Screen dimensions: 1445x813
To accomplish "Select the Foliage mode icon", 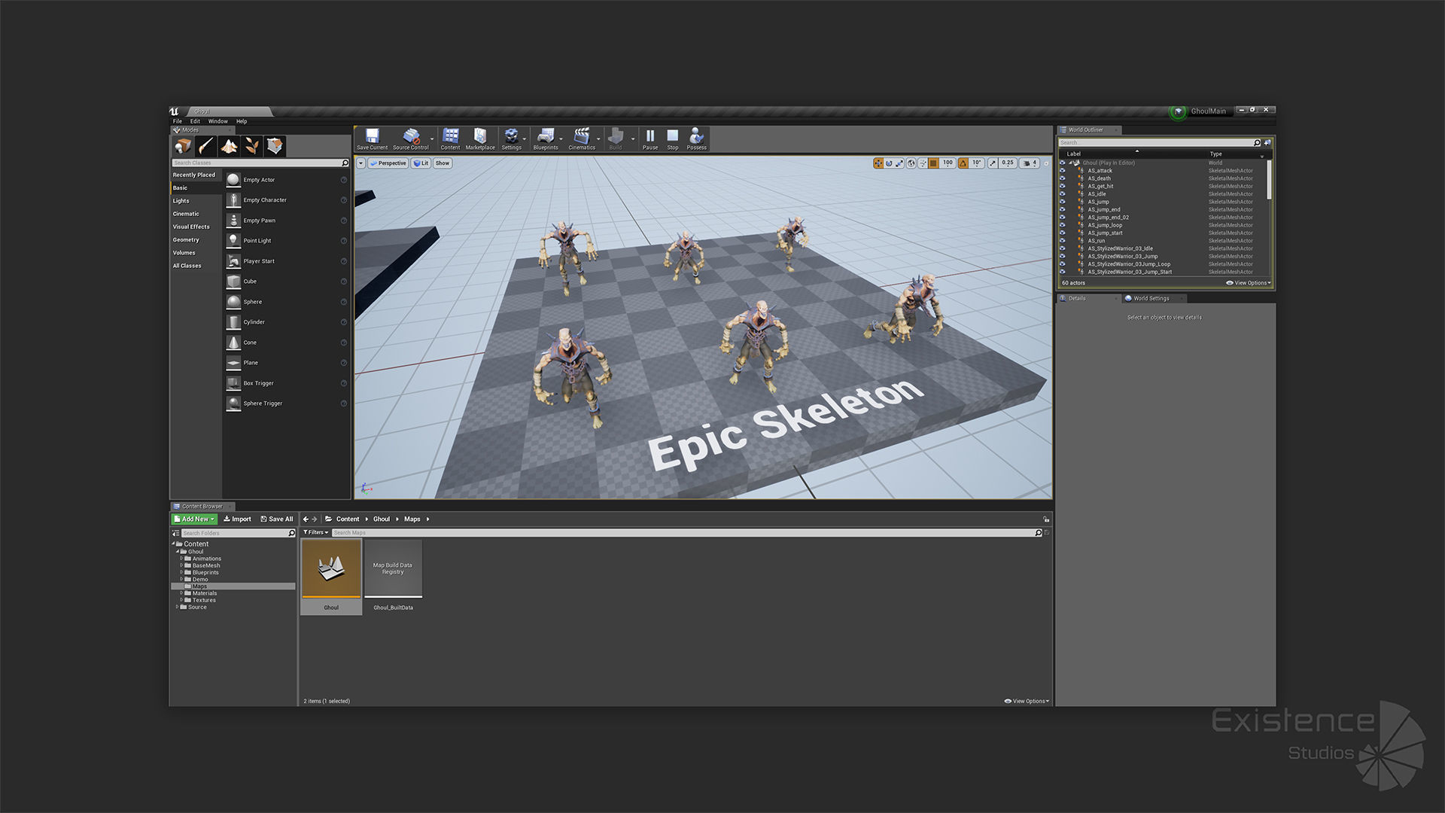I will point(252,146).
